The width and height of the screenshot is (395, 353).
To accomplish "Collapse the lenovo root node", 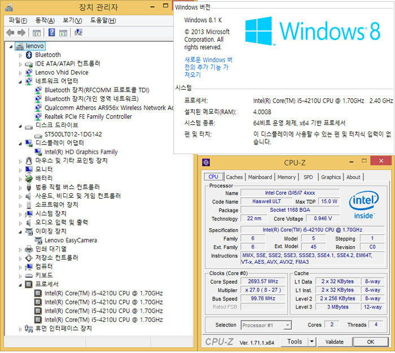I will pos(11,46).
